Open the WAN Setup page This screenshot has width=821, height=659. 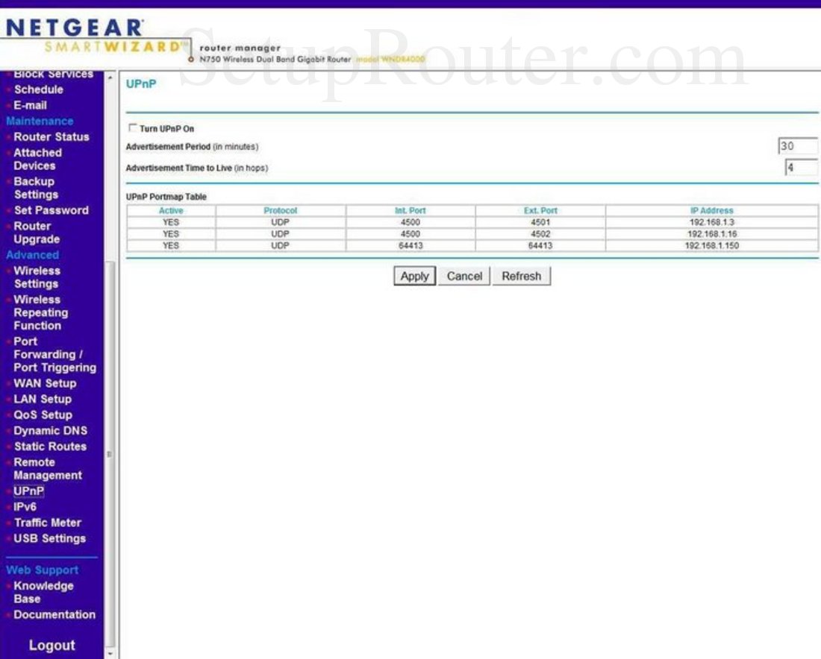[x=44, y=383]
